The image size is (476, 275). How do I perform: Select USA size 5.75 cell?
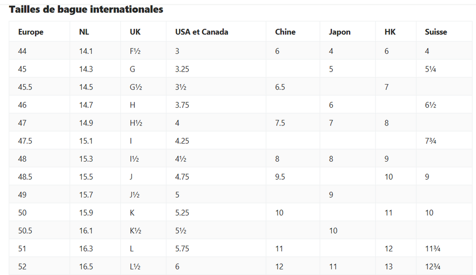coord(182,249)
